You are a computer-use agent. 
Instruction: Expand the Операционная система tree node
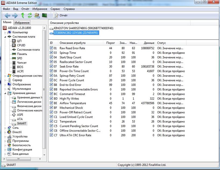5,76
